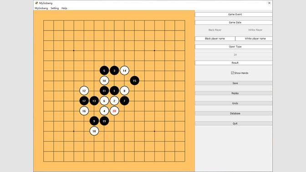Close the MyGobang window
The height and width of the screenshot is (172, 306).
(269, 3)
